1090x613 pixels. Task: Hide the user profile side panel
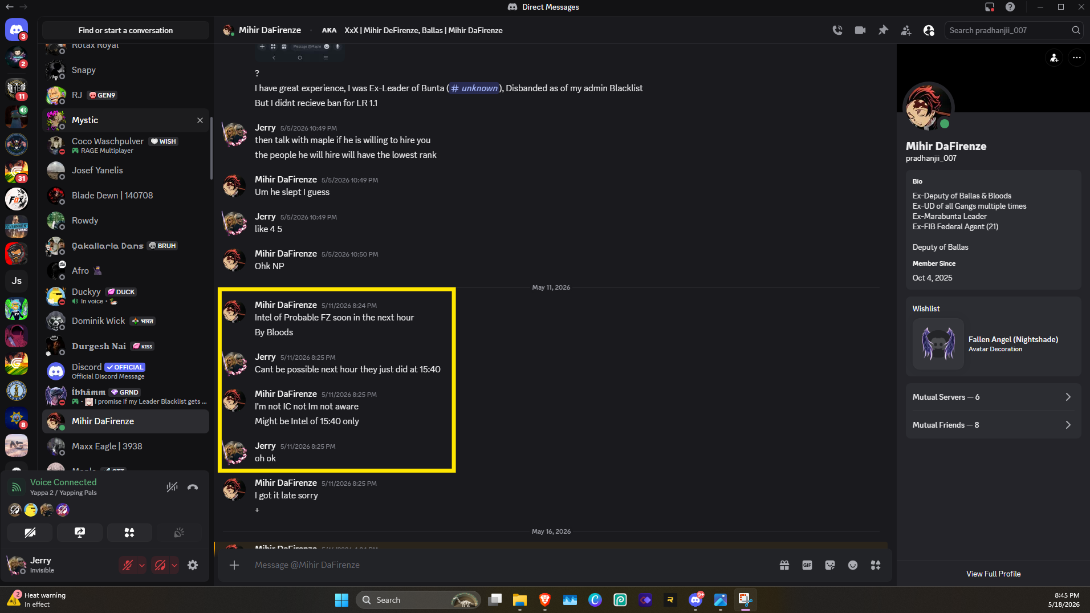click(929, 30)
